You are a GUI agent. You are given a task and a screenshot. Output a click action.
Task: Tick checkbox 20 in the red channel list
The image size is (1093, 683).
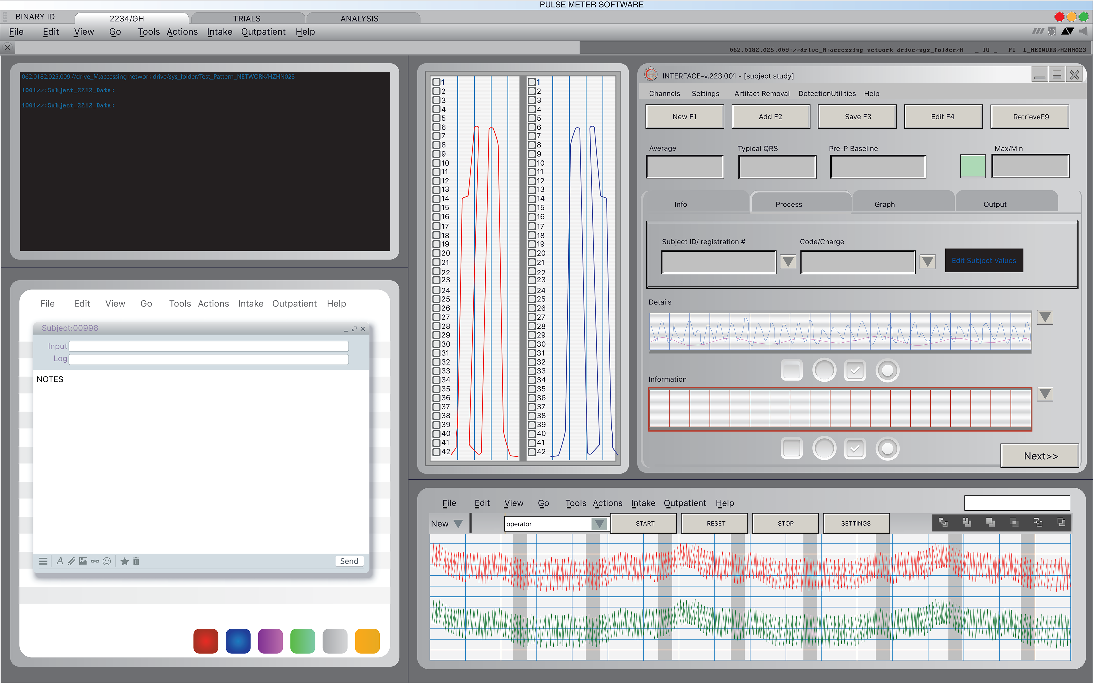(436, 253)
